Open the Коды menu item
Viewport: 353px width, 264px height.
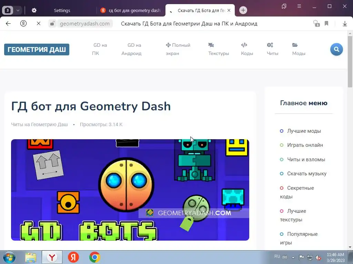coord(247,49)
